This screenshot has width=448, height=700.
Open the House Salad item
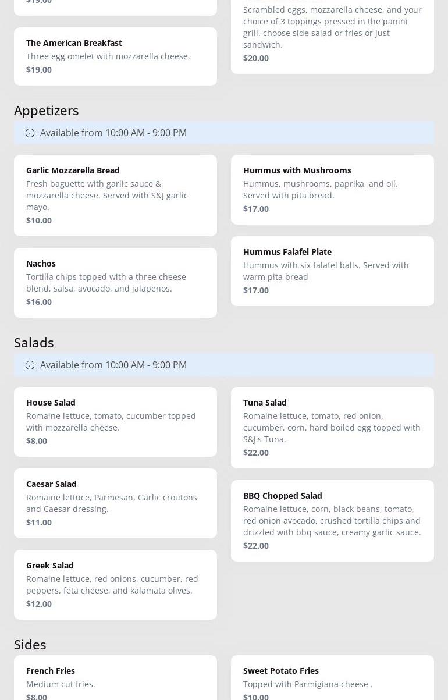point(115,422)
